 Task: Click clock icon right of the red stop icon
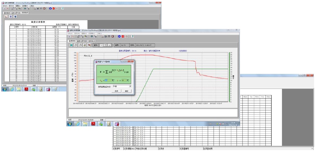point(127,36)
